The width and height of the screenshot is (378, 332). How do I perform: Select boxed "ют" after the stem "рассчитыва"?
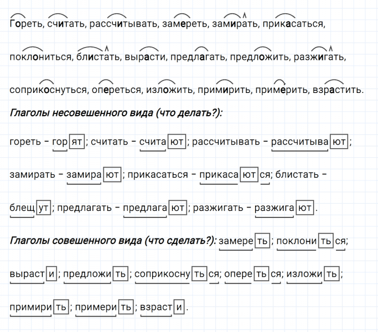[340, 142]
